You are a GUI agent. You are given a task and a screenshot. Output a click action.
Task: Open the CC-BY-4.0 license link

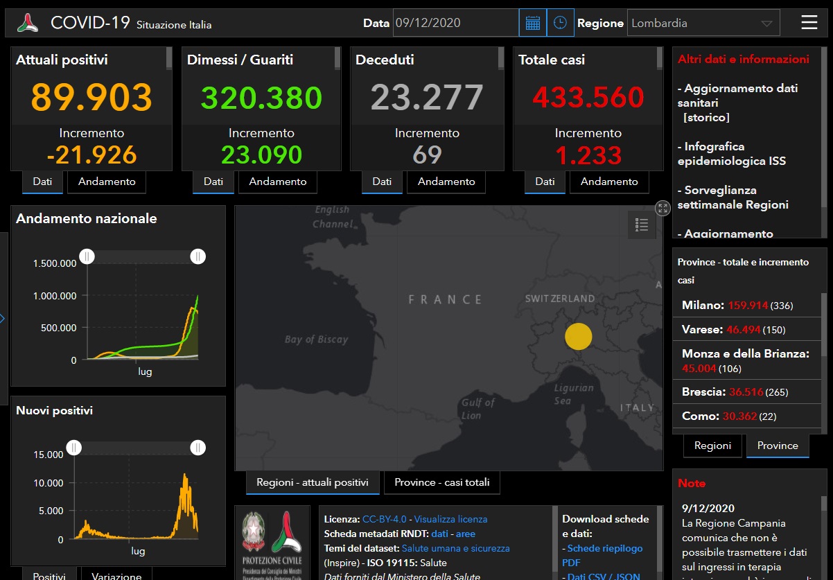click(385, 519)
